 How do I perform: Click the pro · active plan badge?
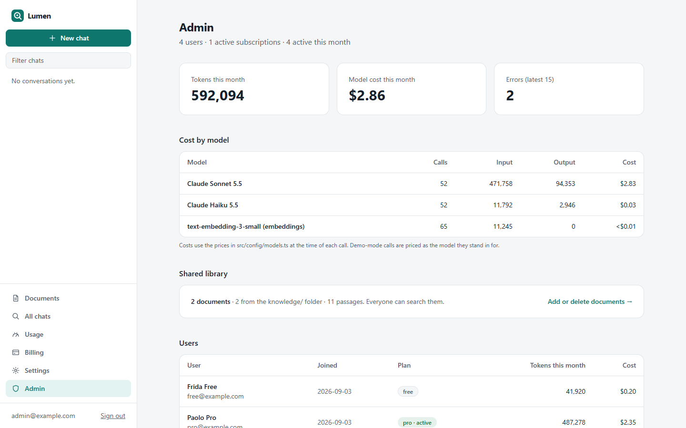[417, 422]
